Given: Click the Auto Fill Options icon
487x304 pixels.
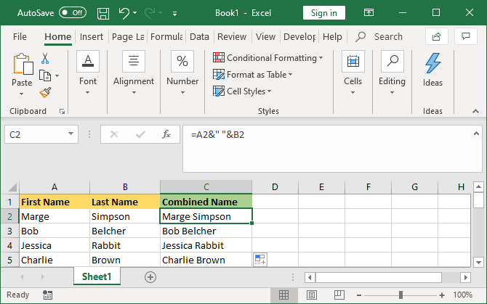Looking at the screenshot, I should pyautogui.click(x=260, y=259).
